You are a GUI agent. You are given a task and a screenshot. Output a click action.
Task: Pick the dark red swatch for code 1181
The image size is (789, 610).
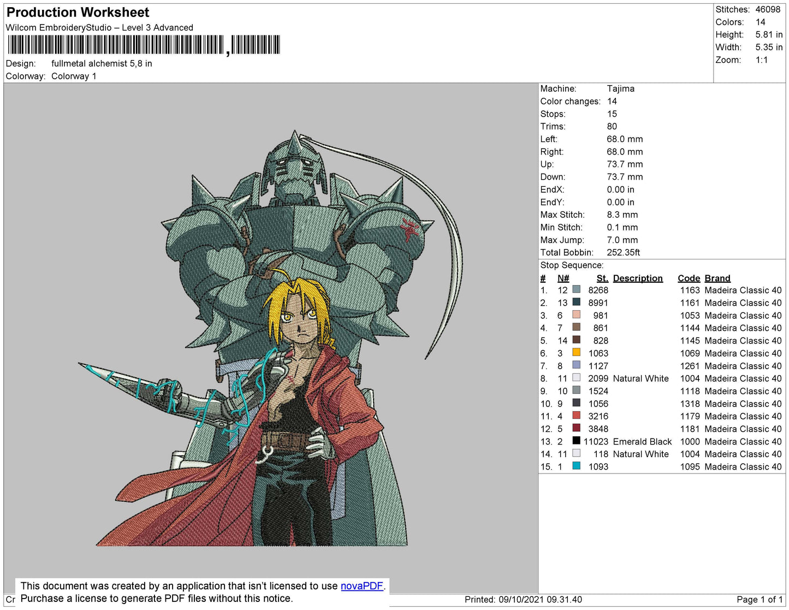coord(576,428)
